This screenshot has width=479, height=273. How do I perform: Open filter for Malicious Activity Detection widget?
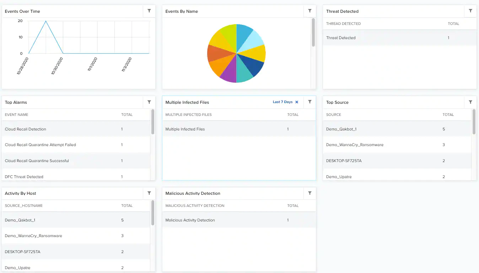310,193
